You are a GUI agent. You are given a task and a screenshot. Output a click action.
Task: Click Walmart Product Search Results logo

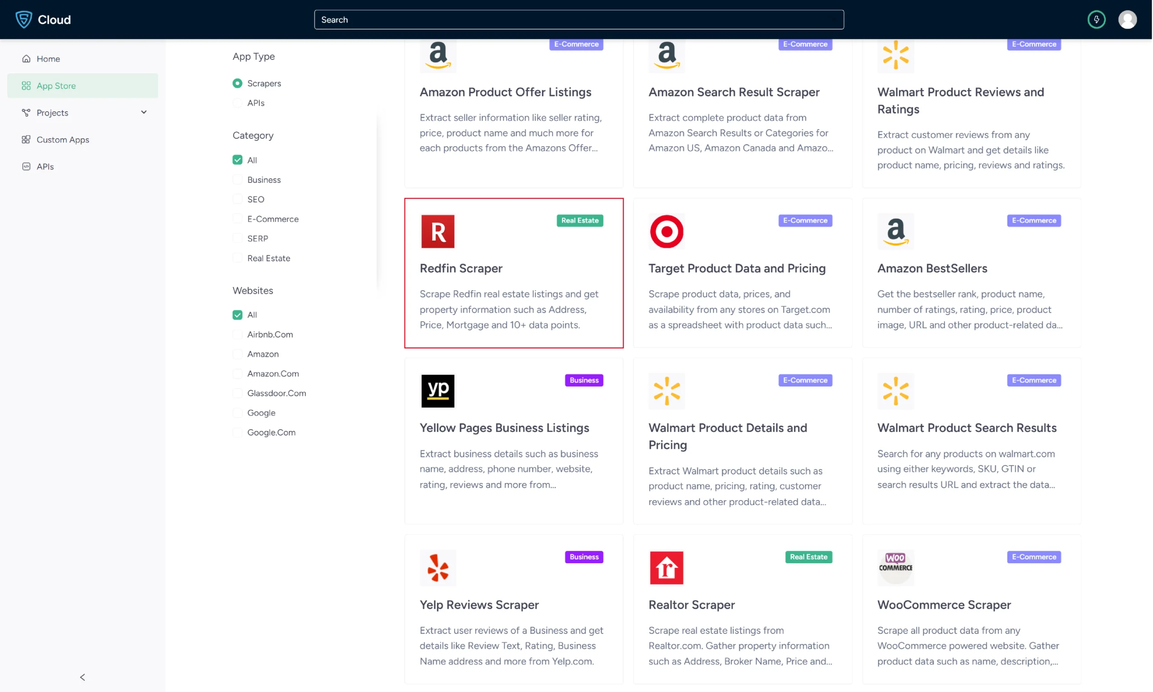895,391
